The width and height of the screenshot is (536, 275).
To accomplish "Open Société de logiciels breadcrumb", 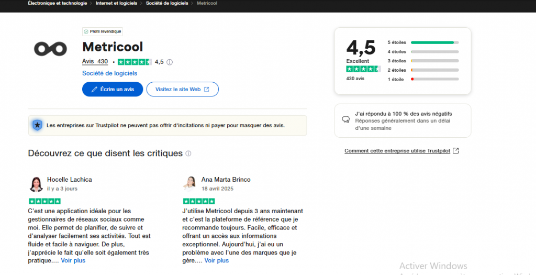I will [167, 4].
